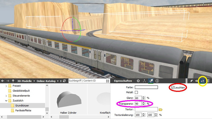Click thumbnails scroll left arrow

(x=51, y=117)
